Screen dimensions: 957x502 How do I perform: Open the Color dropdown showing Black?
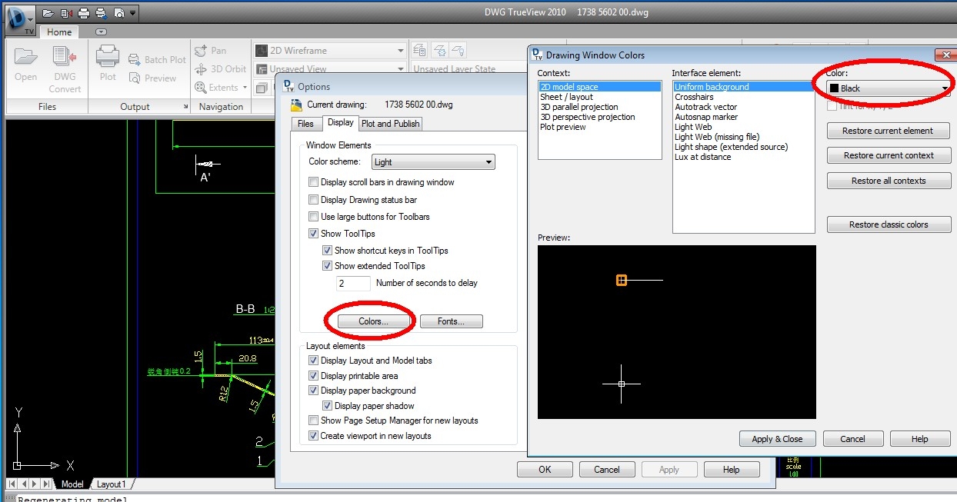889,88
